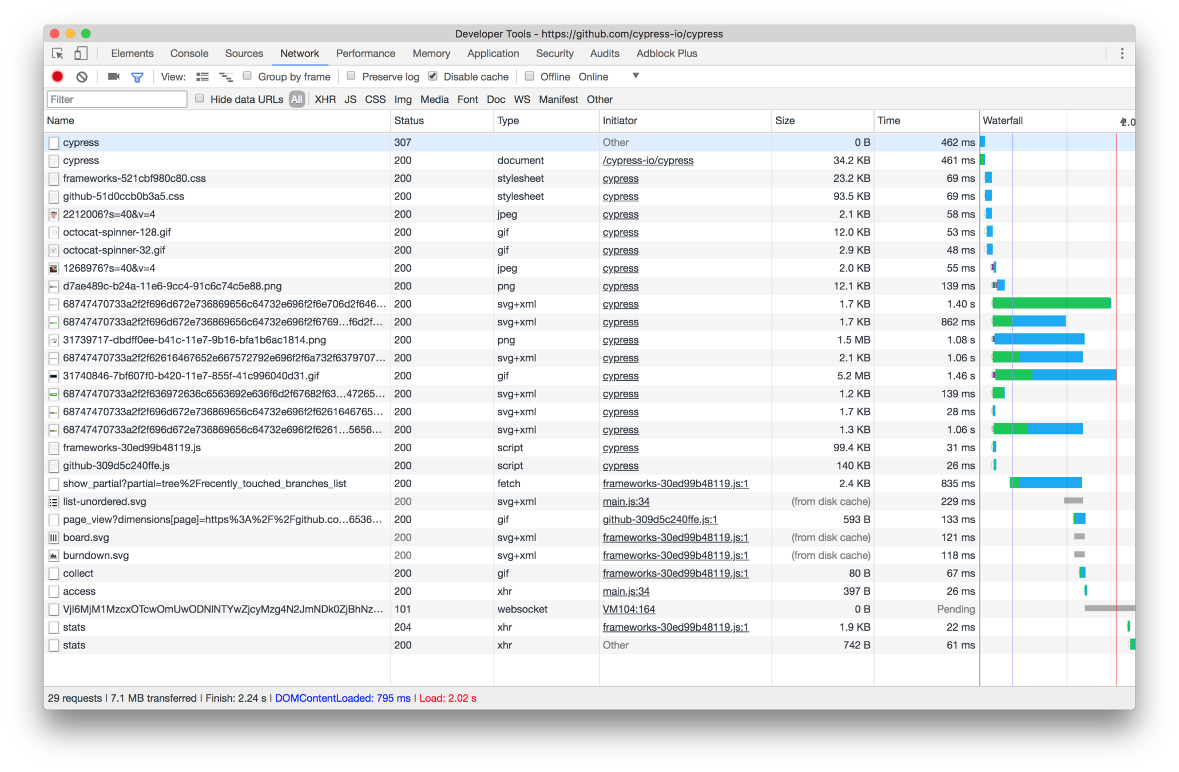The height and width of the screenshot is (772, 1179).
Task: Sort requests by the Size column header
Action: [785, 121]
